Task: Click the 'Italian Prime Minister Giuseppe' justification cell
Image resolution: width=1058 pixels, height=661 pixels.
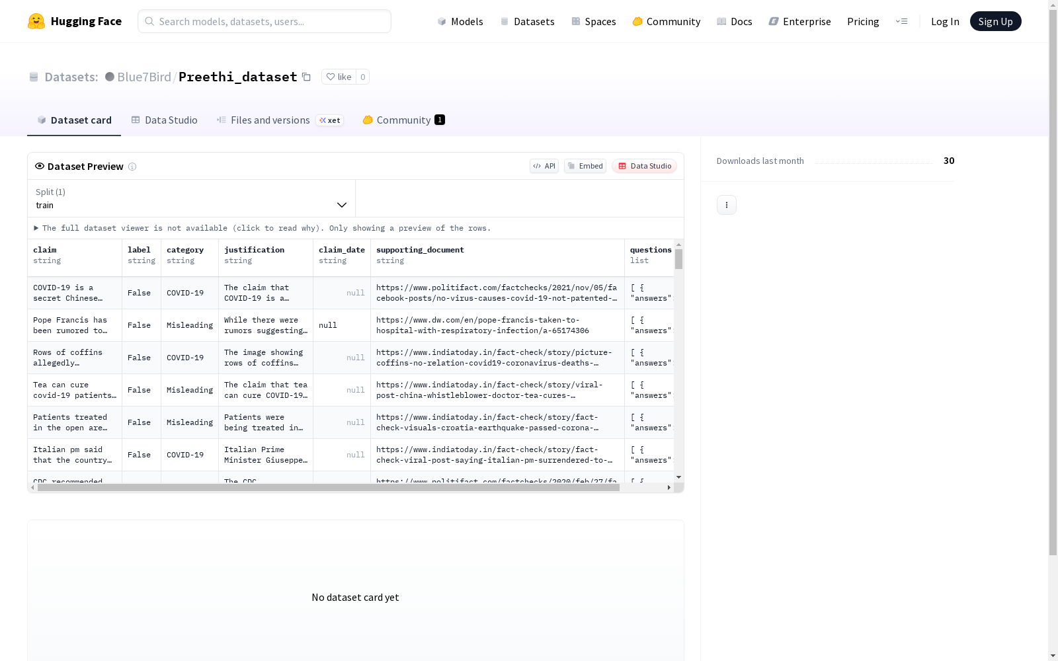Action: (266, 455)
